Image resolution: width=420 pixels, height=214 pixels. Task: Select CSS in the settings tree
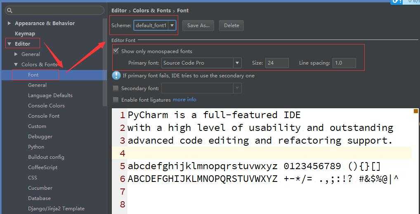click(x=33, y=178)
